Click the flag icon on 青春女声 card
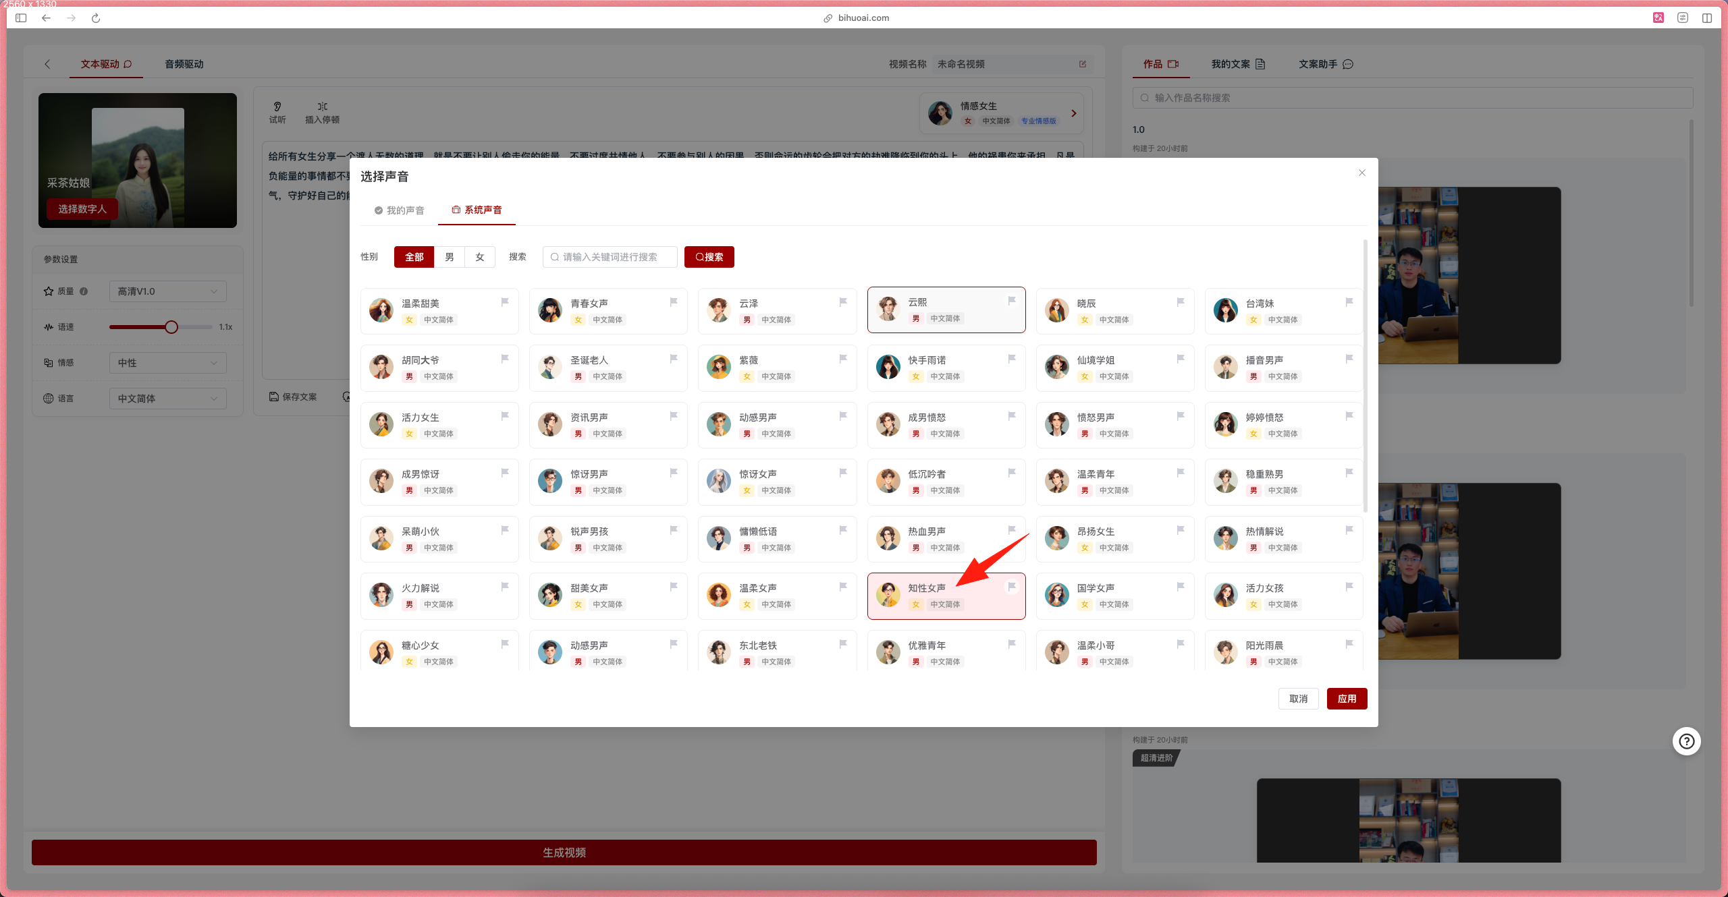This screenshot has width=1728, height=897. [x=674, y=301]
